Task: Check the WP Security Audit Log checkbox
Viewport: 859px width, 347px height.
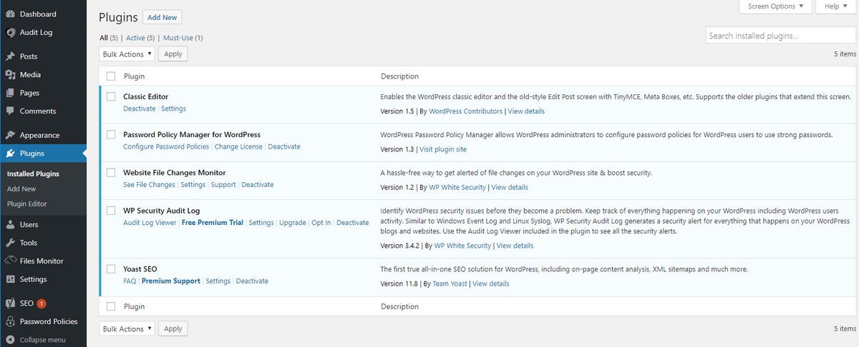Action: (111, 211)
